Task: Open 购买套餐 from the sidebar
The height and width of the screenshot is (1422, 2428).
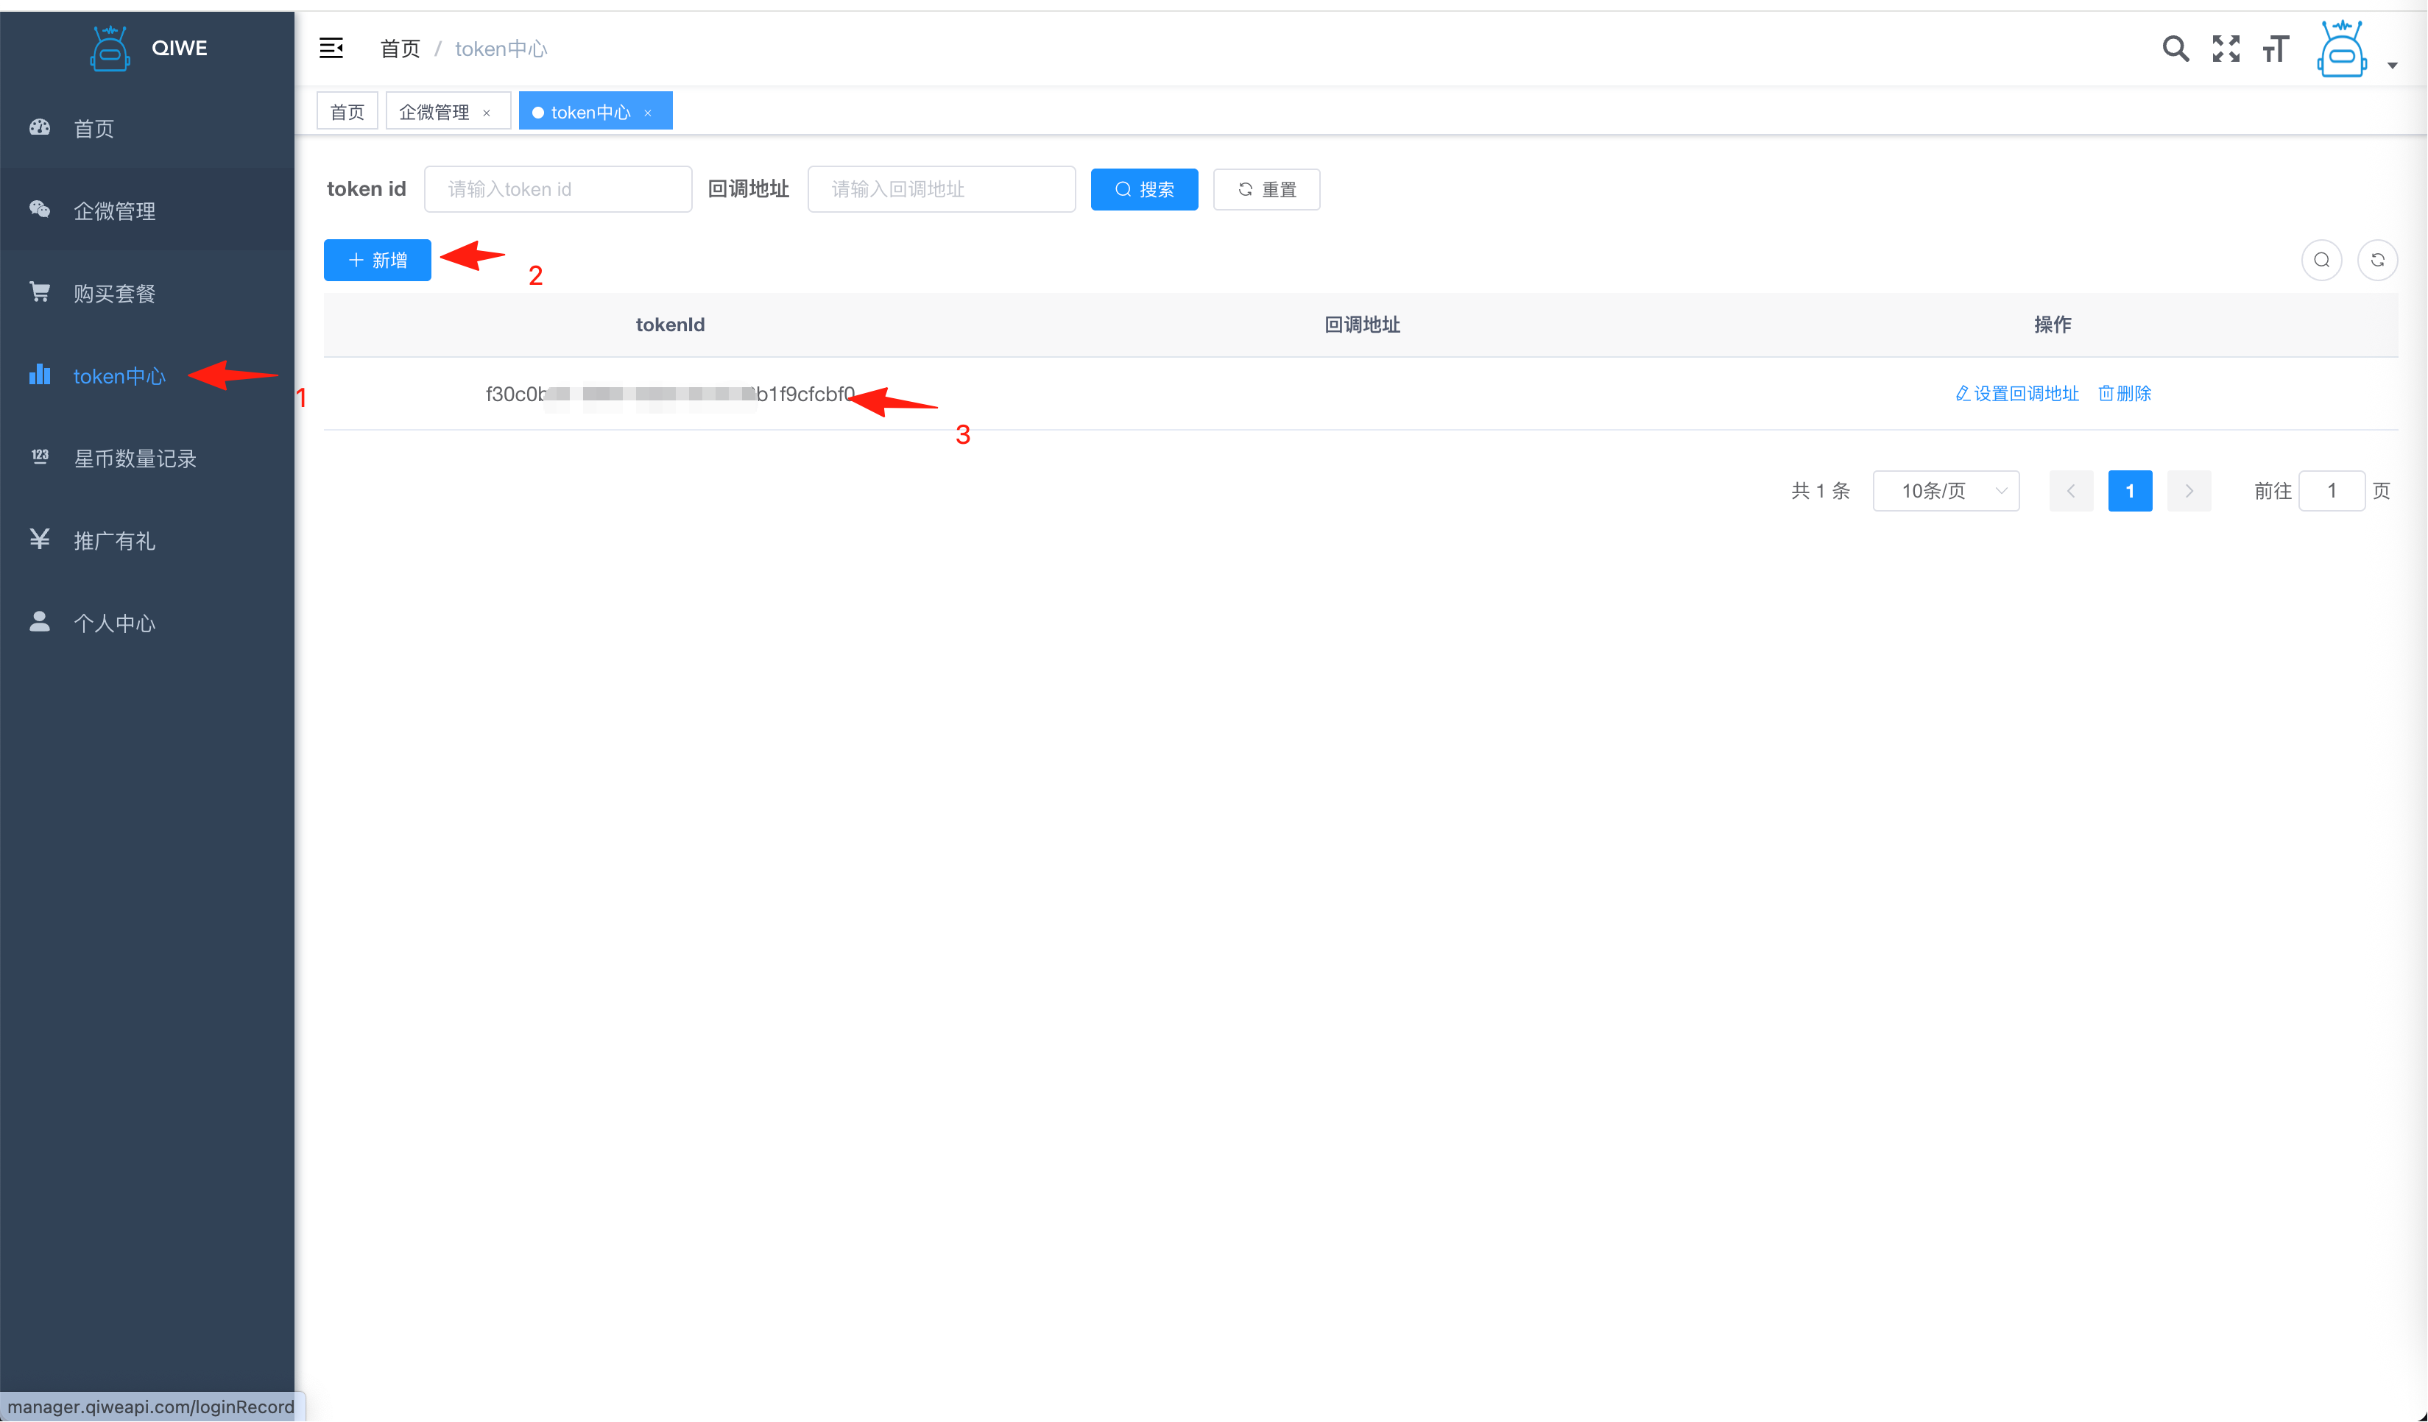Action: [x=113, y=294]
